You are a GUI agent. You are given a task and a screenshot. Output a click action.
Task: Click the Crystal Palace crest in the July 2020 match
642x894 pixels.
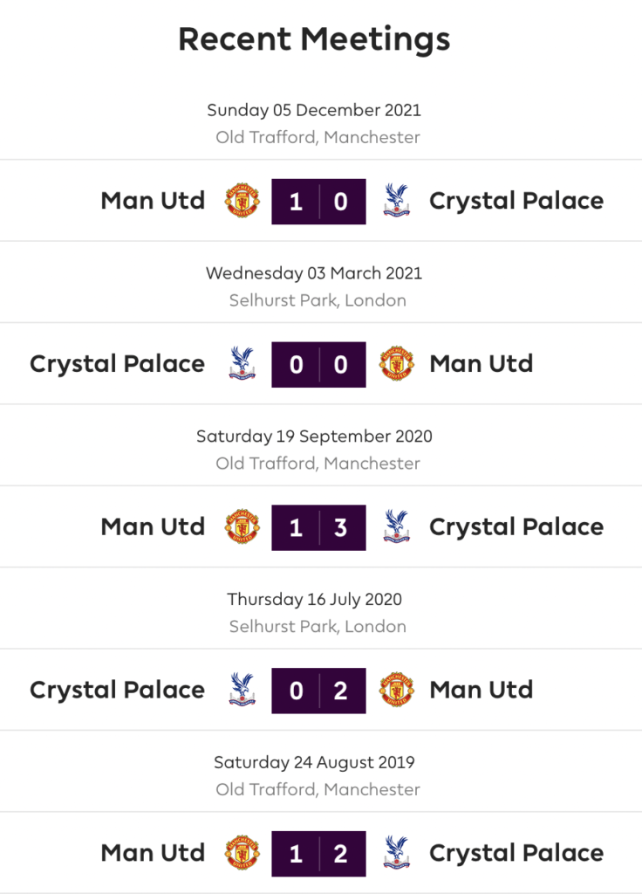(242, 690)
